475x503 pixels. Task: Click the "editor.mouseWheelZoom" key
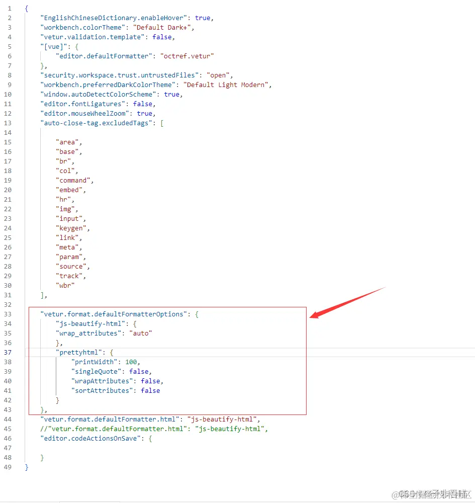click(84, 114)
